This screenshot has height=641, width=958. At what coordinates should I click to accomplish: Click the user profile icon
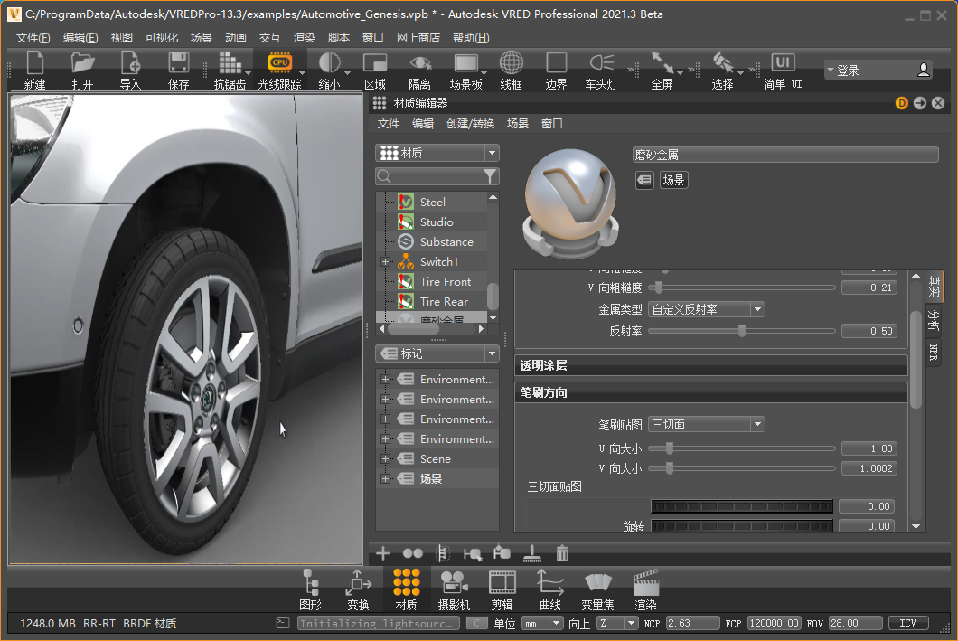coord(923,71)
